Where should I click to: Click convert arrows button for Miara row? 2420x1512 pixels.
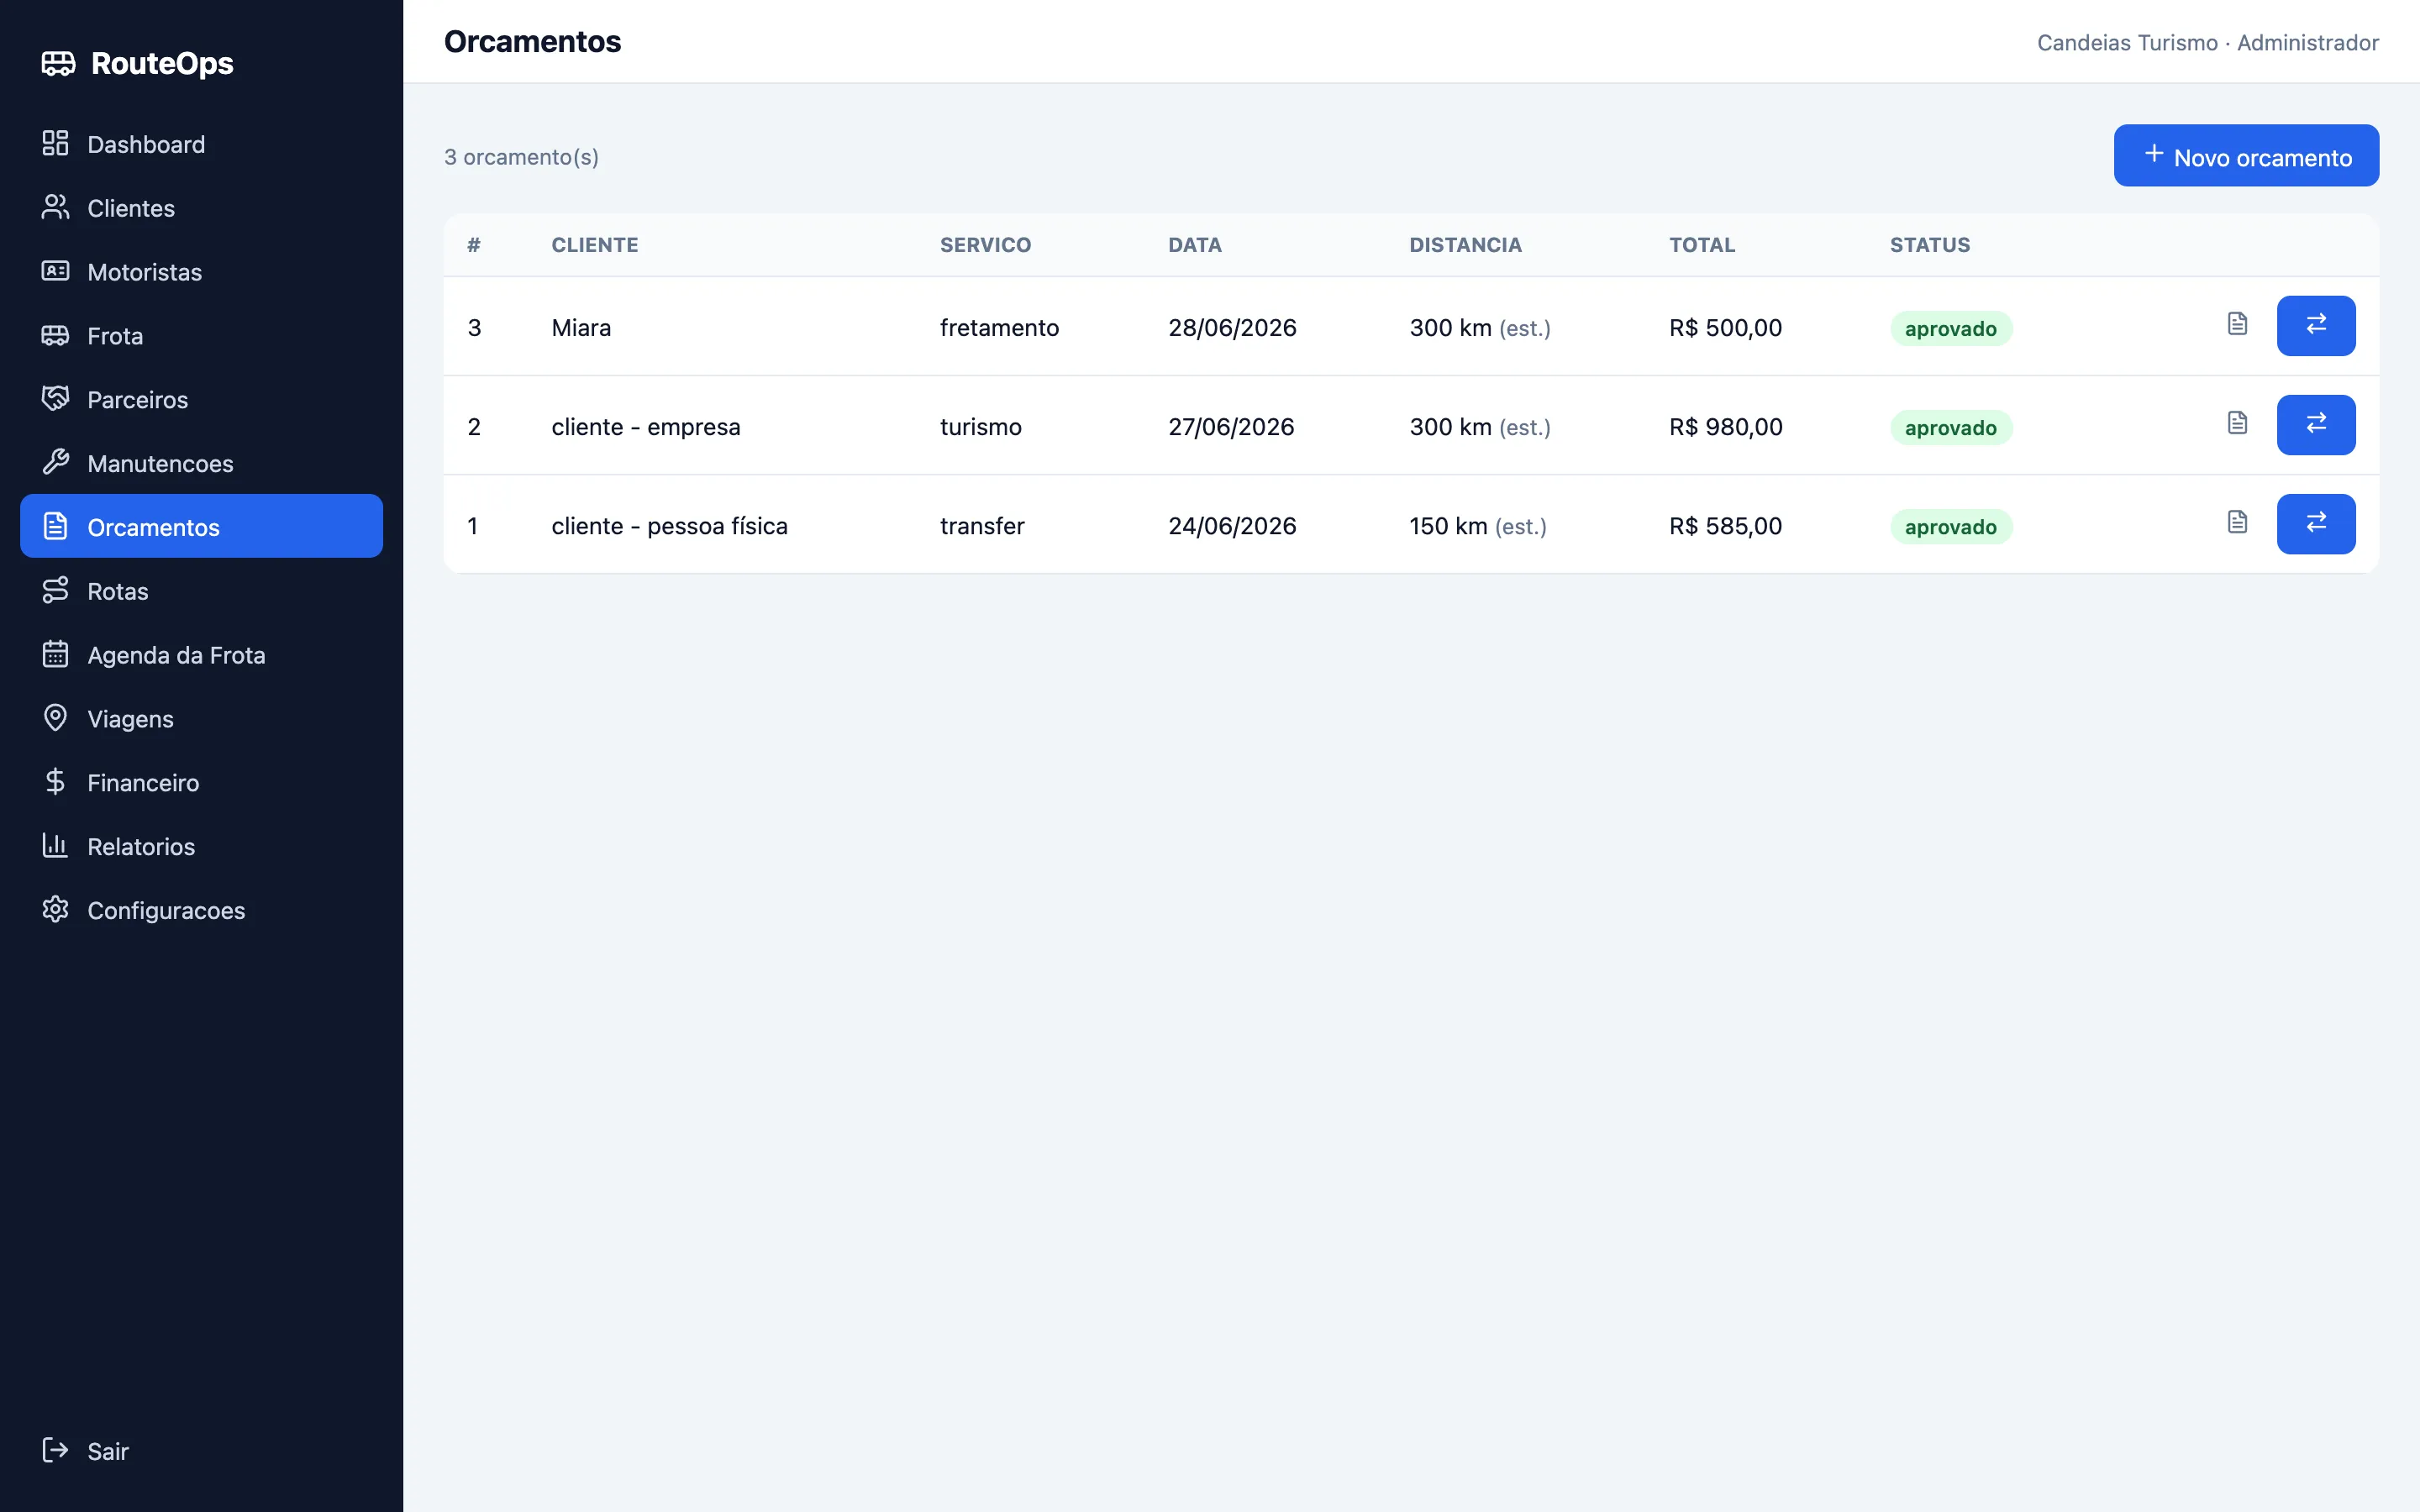2316,325
